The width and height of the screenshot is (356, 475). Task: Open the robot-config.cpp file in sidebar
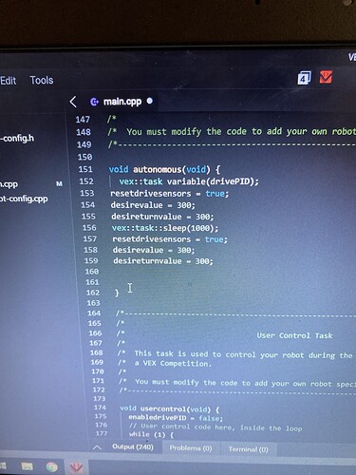(24, 199)
